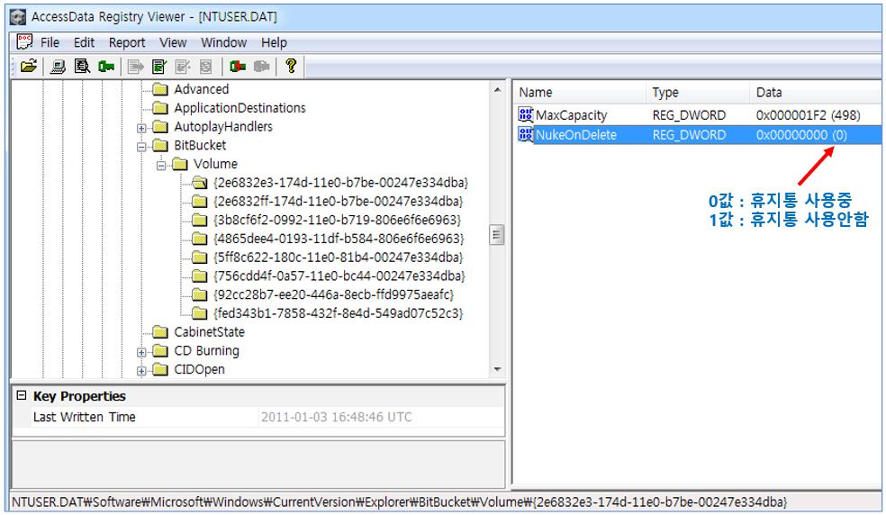Select the {756cdd4f-0a57-11e0-bc44-00247e334dba} key

pos(339,276)
